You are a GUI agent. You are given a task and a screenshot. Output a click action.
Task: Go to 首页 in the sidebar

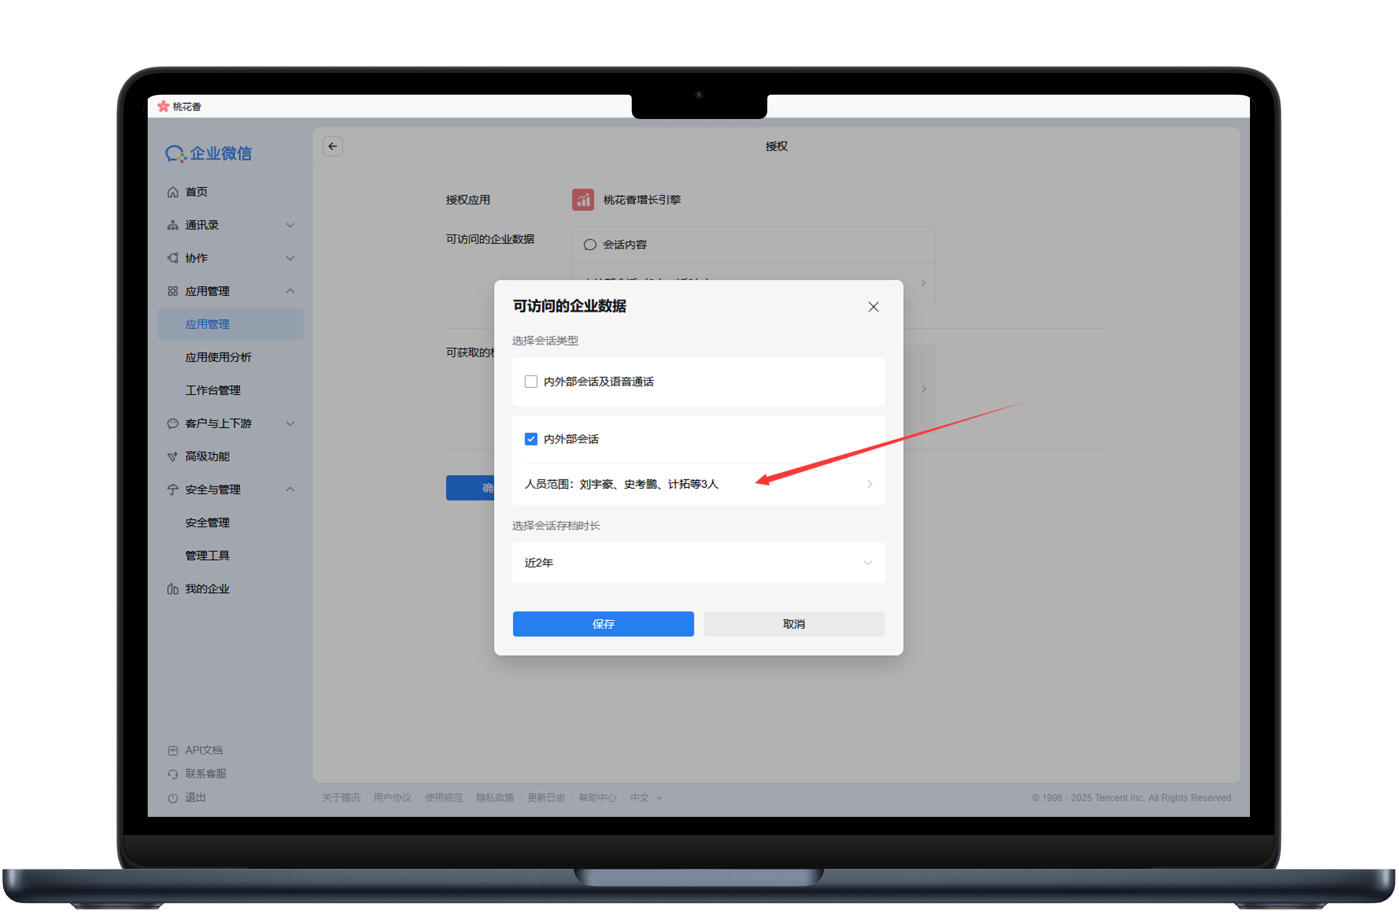click(x=196, y=192)
